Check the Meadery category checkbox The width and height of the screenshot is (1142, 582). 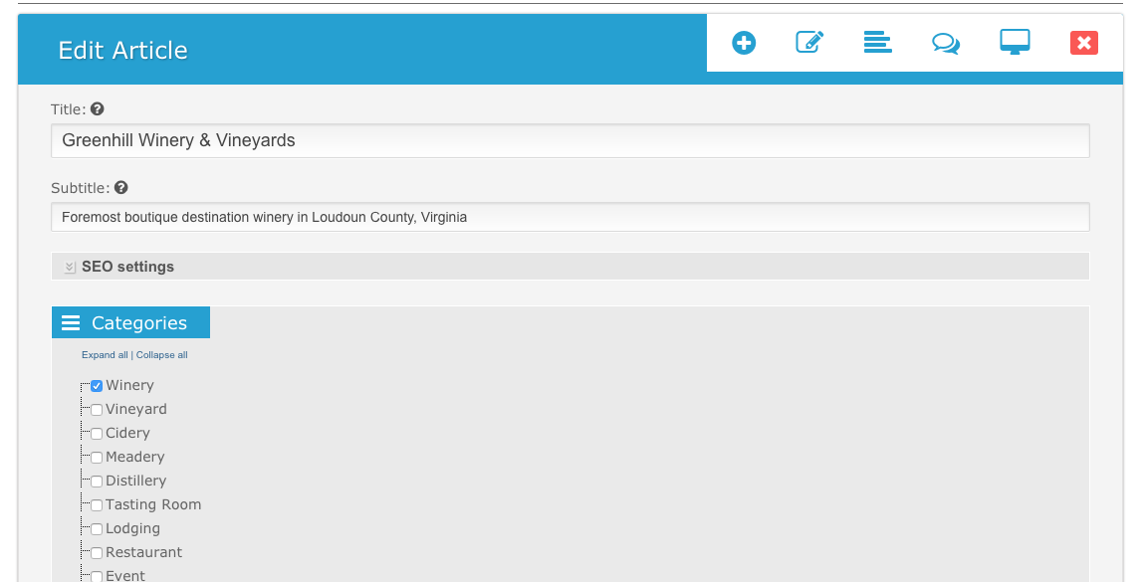tap(97, 458)
